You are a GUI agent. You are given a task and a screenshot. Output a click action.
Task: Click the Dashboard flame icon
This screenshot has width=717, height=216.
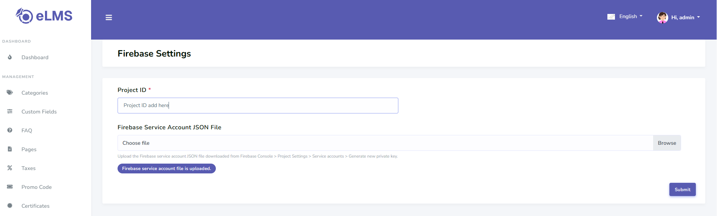10,57
